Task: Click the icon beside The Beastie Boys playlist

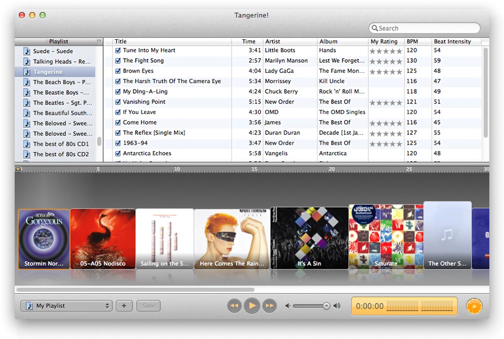Action: (27, 93)
